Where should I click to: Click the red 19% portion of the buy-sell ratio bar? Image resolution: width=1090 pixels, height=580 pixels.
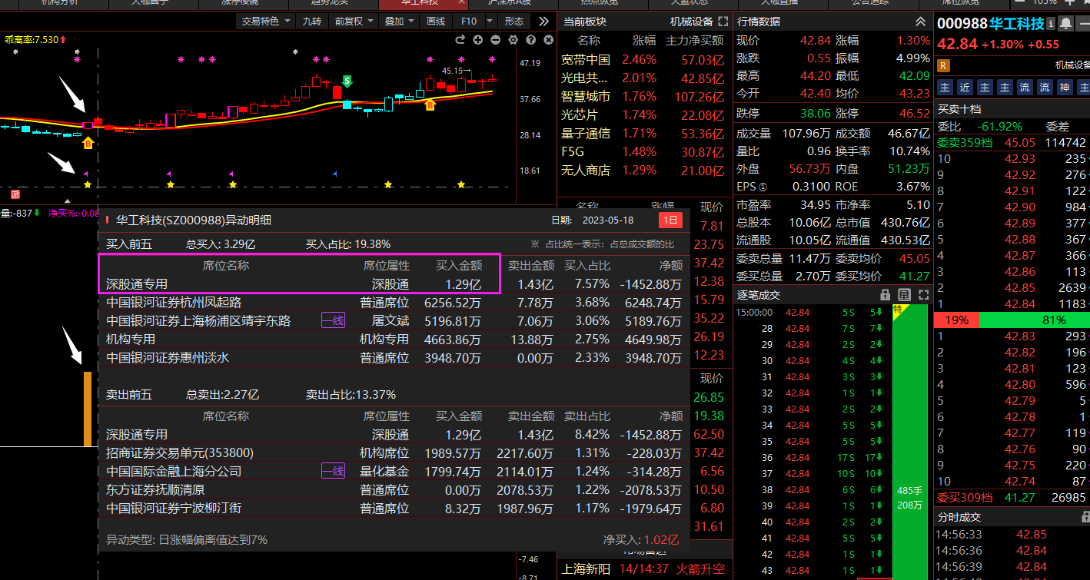click(x=956, y=320)
